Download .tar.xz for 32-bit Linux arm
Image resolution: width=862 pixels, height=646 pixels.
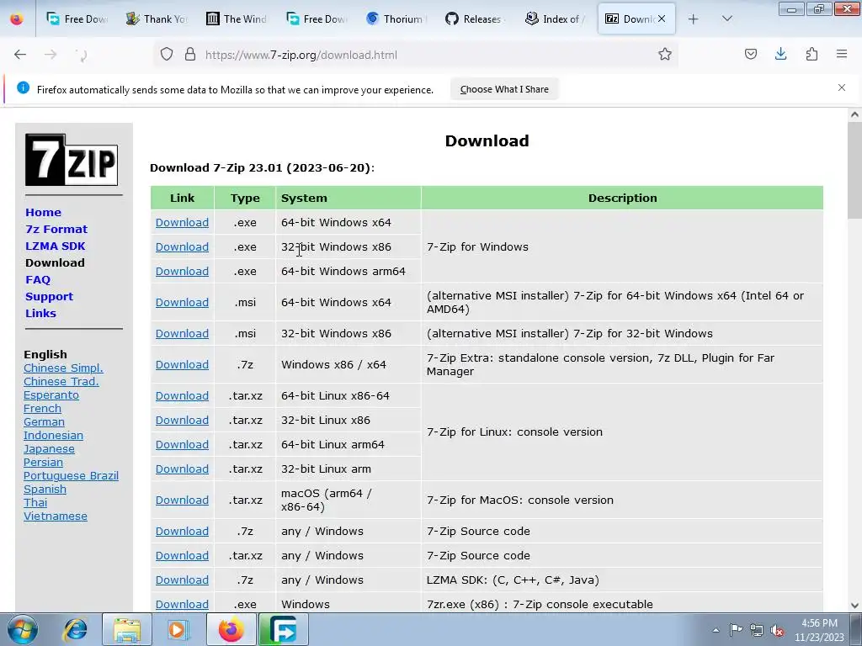point(182,469)
